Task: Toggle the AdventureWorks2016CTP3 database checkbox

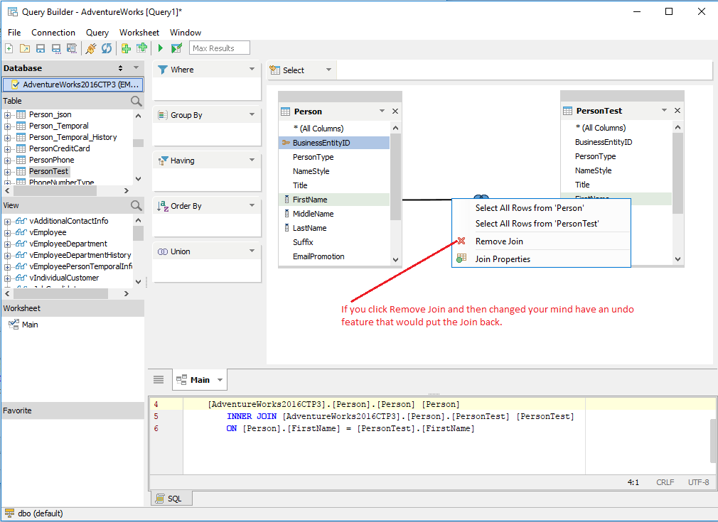Action: pyautogui.click(x=16, y=85)
